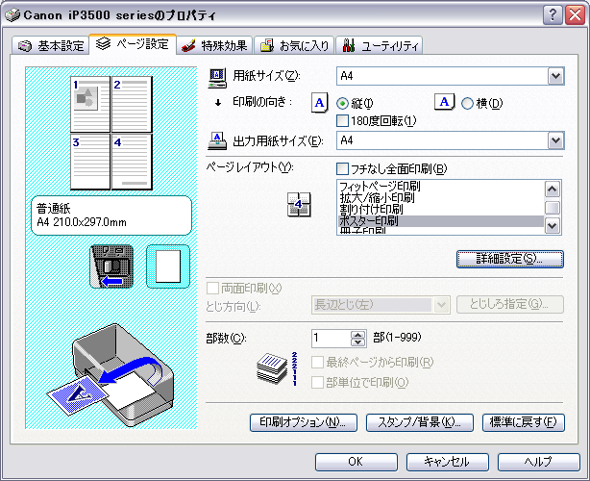
Task: Open スタンプ/背景 button
Action: click(420, 422)
